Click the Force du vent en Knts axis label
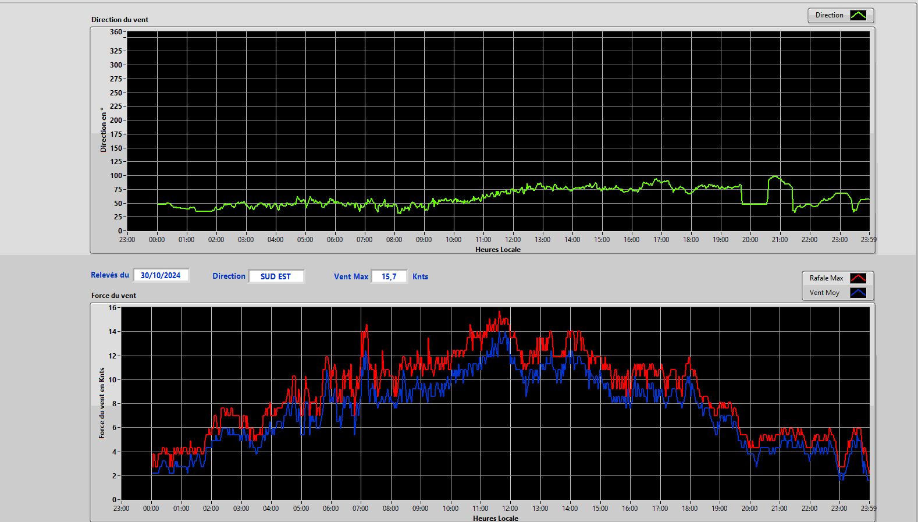Viewport: 918px width, 522px height. (102, 403)
